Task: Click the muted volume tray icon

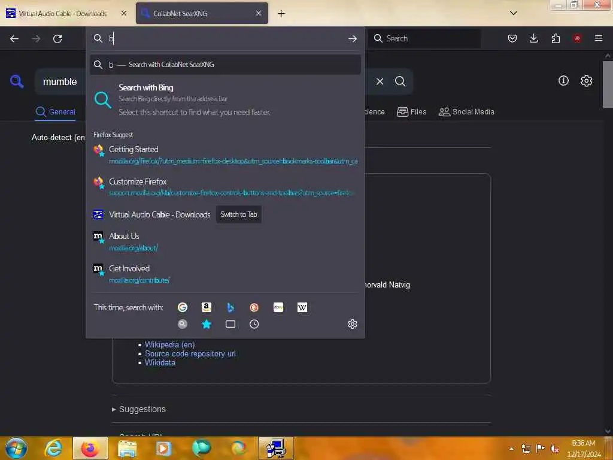Action: pos(554,449)
